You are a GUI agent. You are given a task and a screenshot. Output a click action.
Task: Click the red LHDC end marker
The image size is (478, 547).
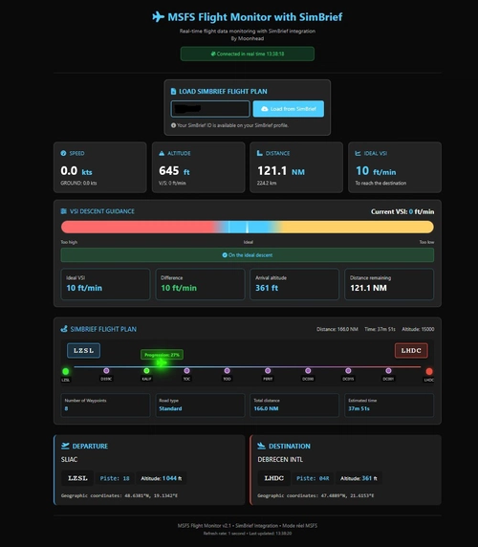pos(429,371)
